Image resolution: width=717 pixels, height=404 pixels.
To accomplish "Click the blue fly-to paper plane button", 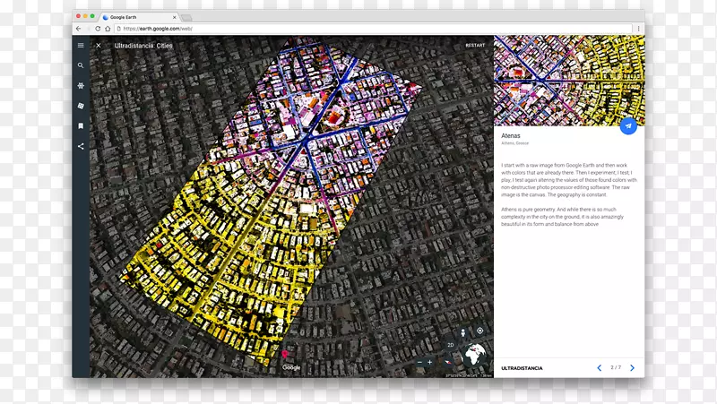I will (629, 126).
